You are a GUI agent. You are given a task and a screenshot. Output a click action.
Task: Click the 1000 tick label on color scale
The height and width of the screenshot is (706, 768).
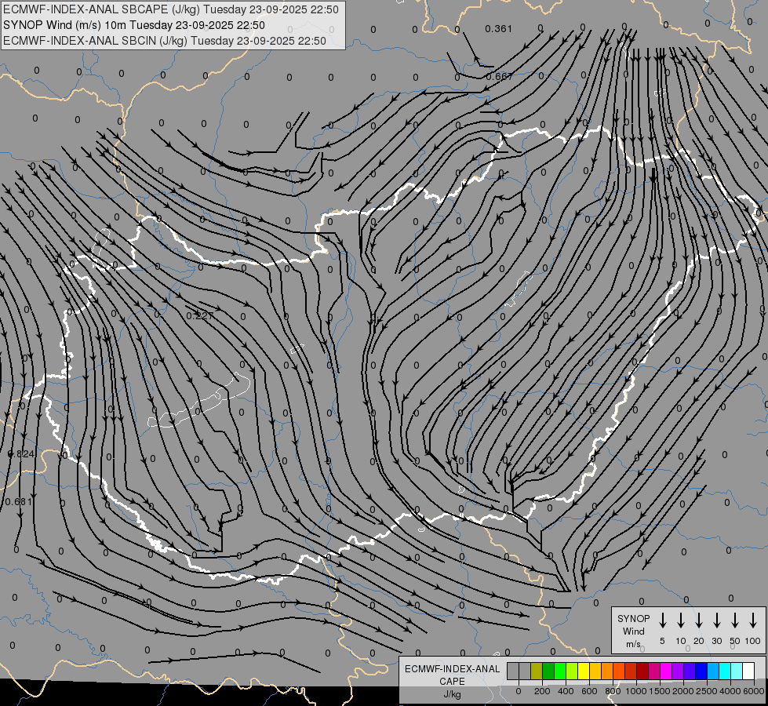coord(635,691)
